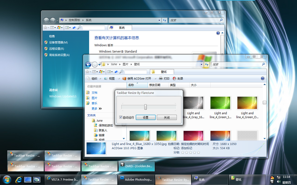This screenshot has width=297, height=185.
Task: Click forward arrow in wallpaper folder window
Action: 95,65
